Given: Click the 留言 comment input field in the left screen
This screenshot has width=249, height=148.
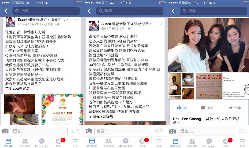Looking at the screenshot, I should [39, 131].
